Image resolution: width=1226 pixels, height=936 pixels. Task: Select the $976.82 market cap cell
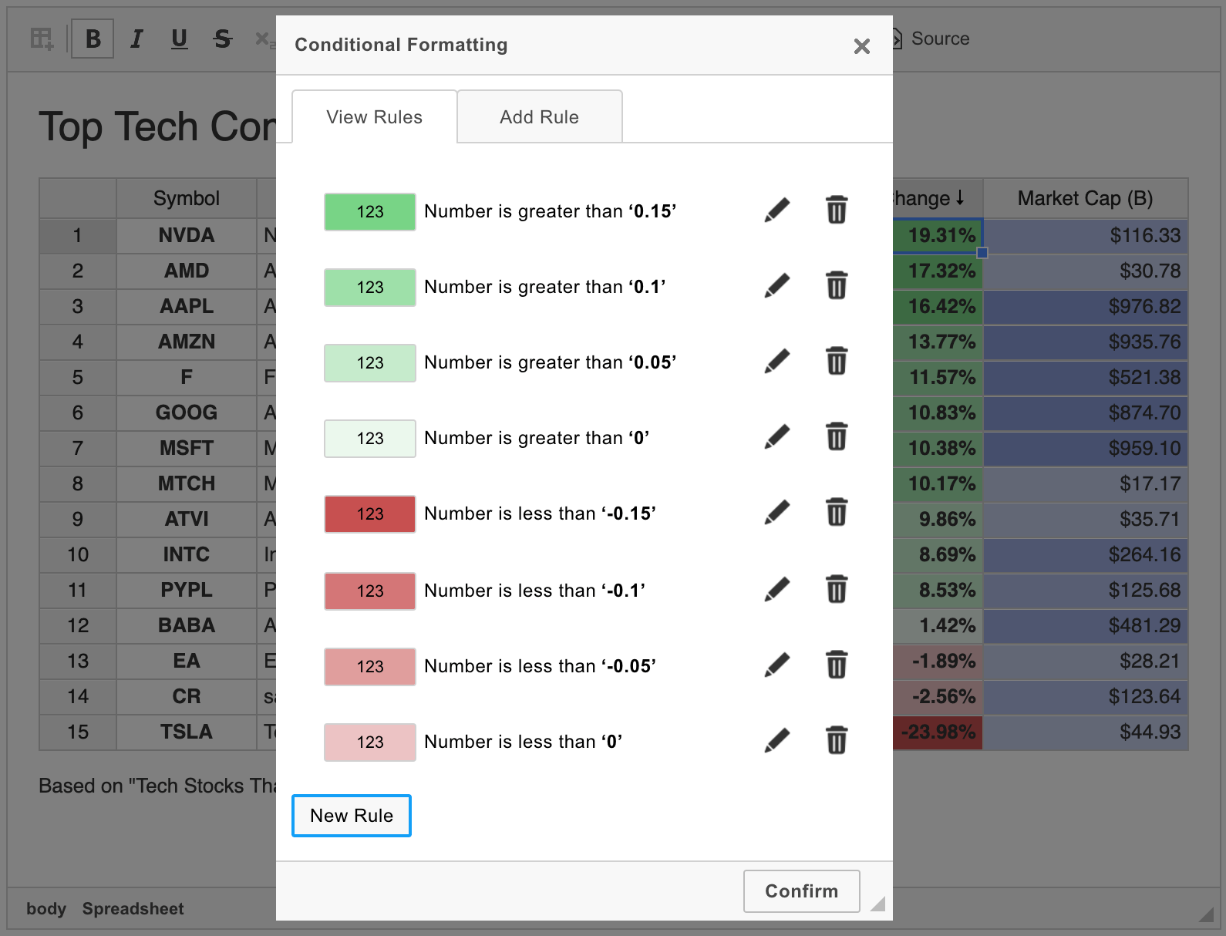coord(1086,306)
